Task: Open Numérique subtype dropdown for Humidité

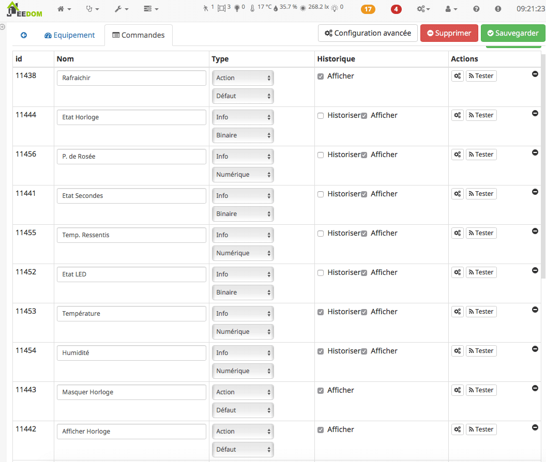Action: pos(242,371)
